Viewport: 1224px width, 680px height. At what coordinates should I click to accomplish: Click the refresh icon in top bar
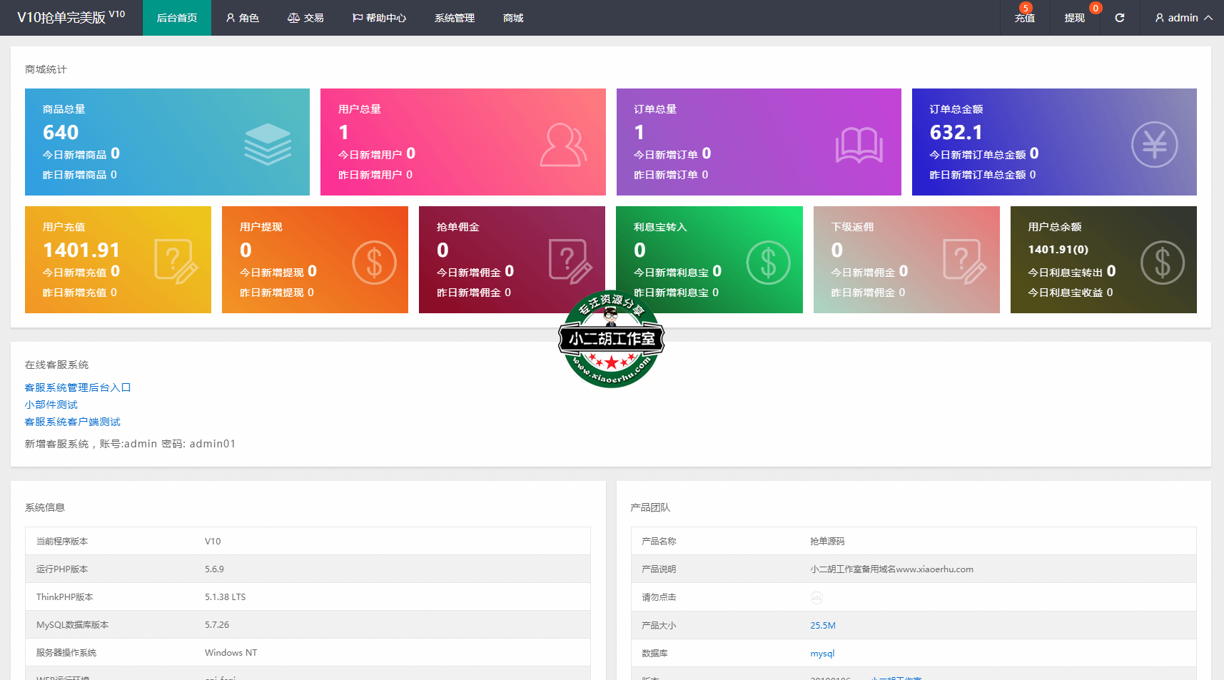(1119, 18)
